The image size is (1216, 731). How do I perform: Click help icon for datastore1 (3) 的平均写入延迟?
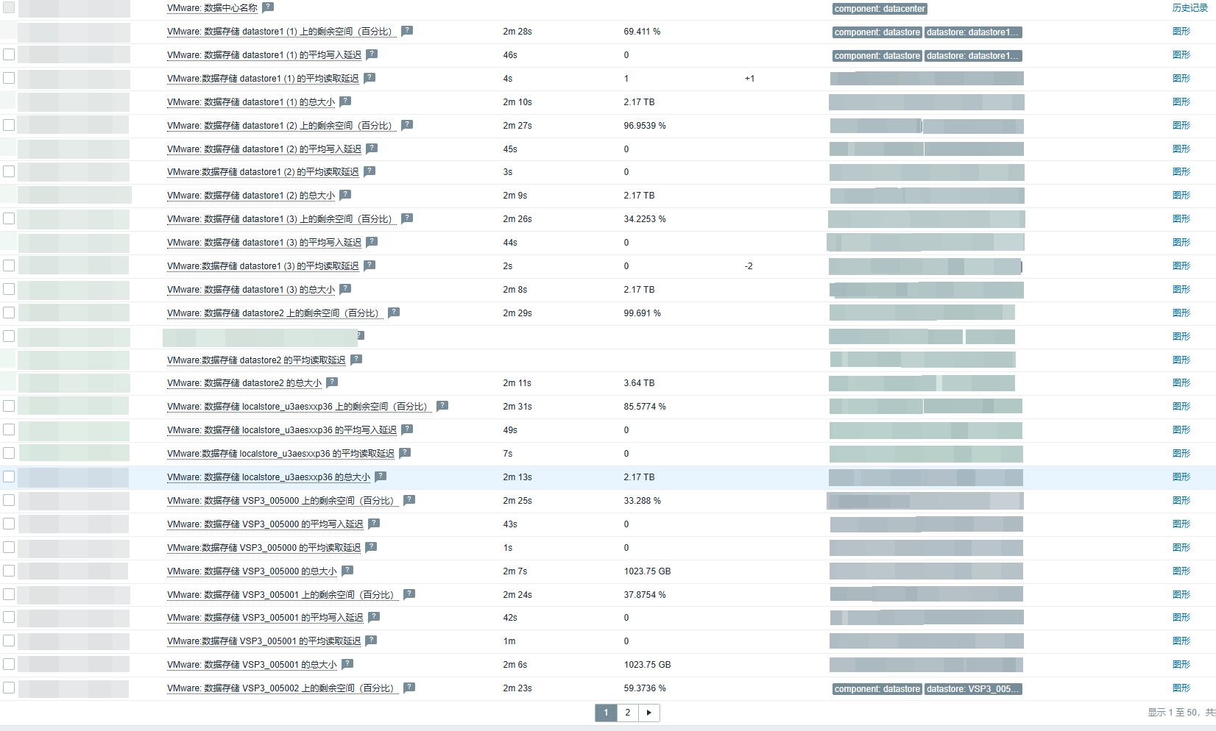pos(372,242)
